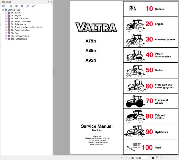Click the third purple bookmark toolbar icon
Image resolution: width=179 pixels, height=160 pixels.
click(x=22, y=6)
